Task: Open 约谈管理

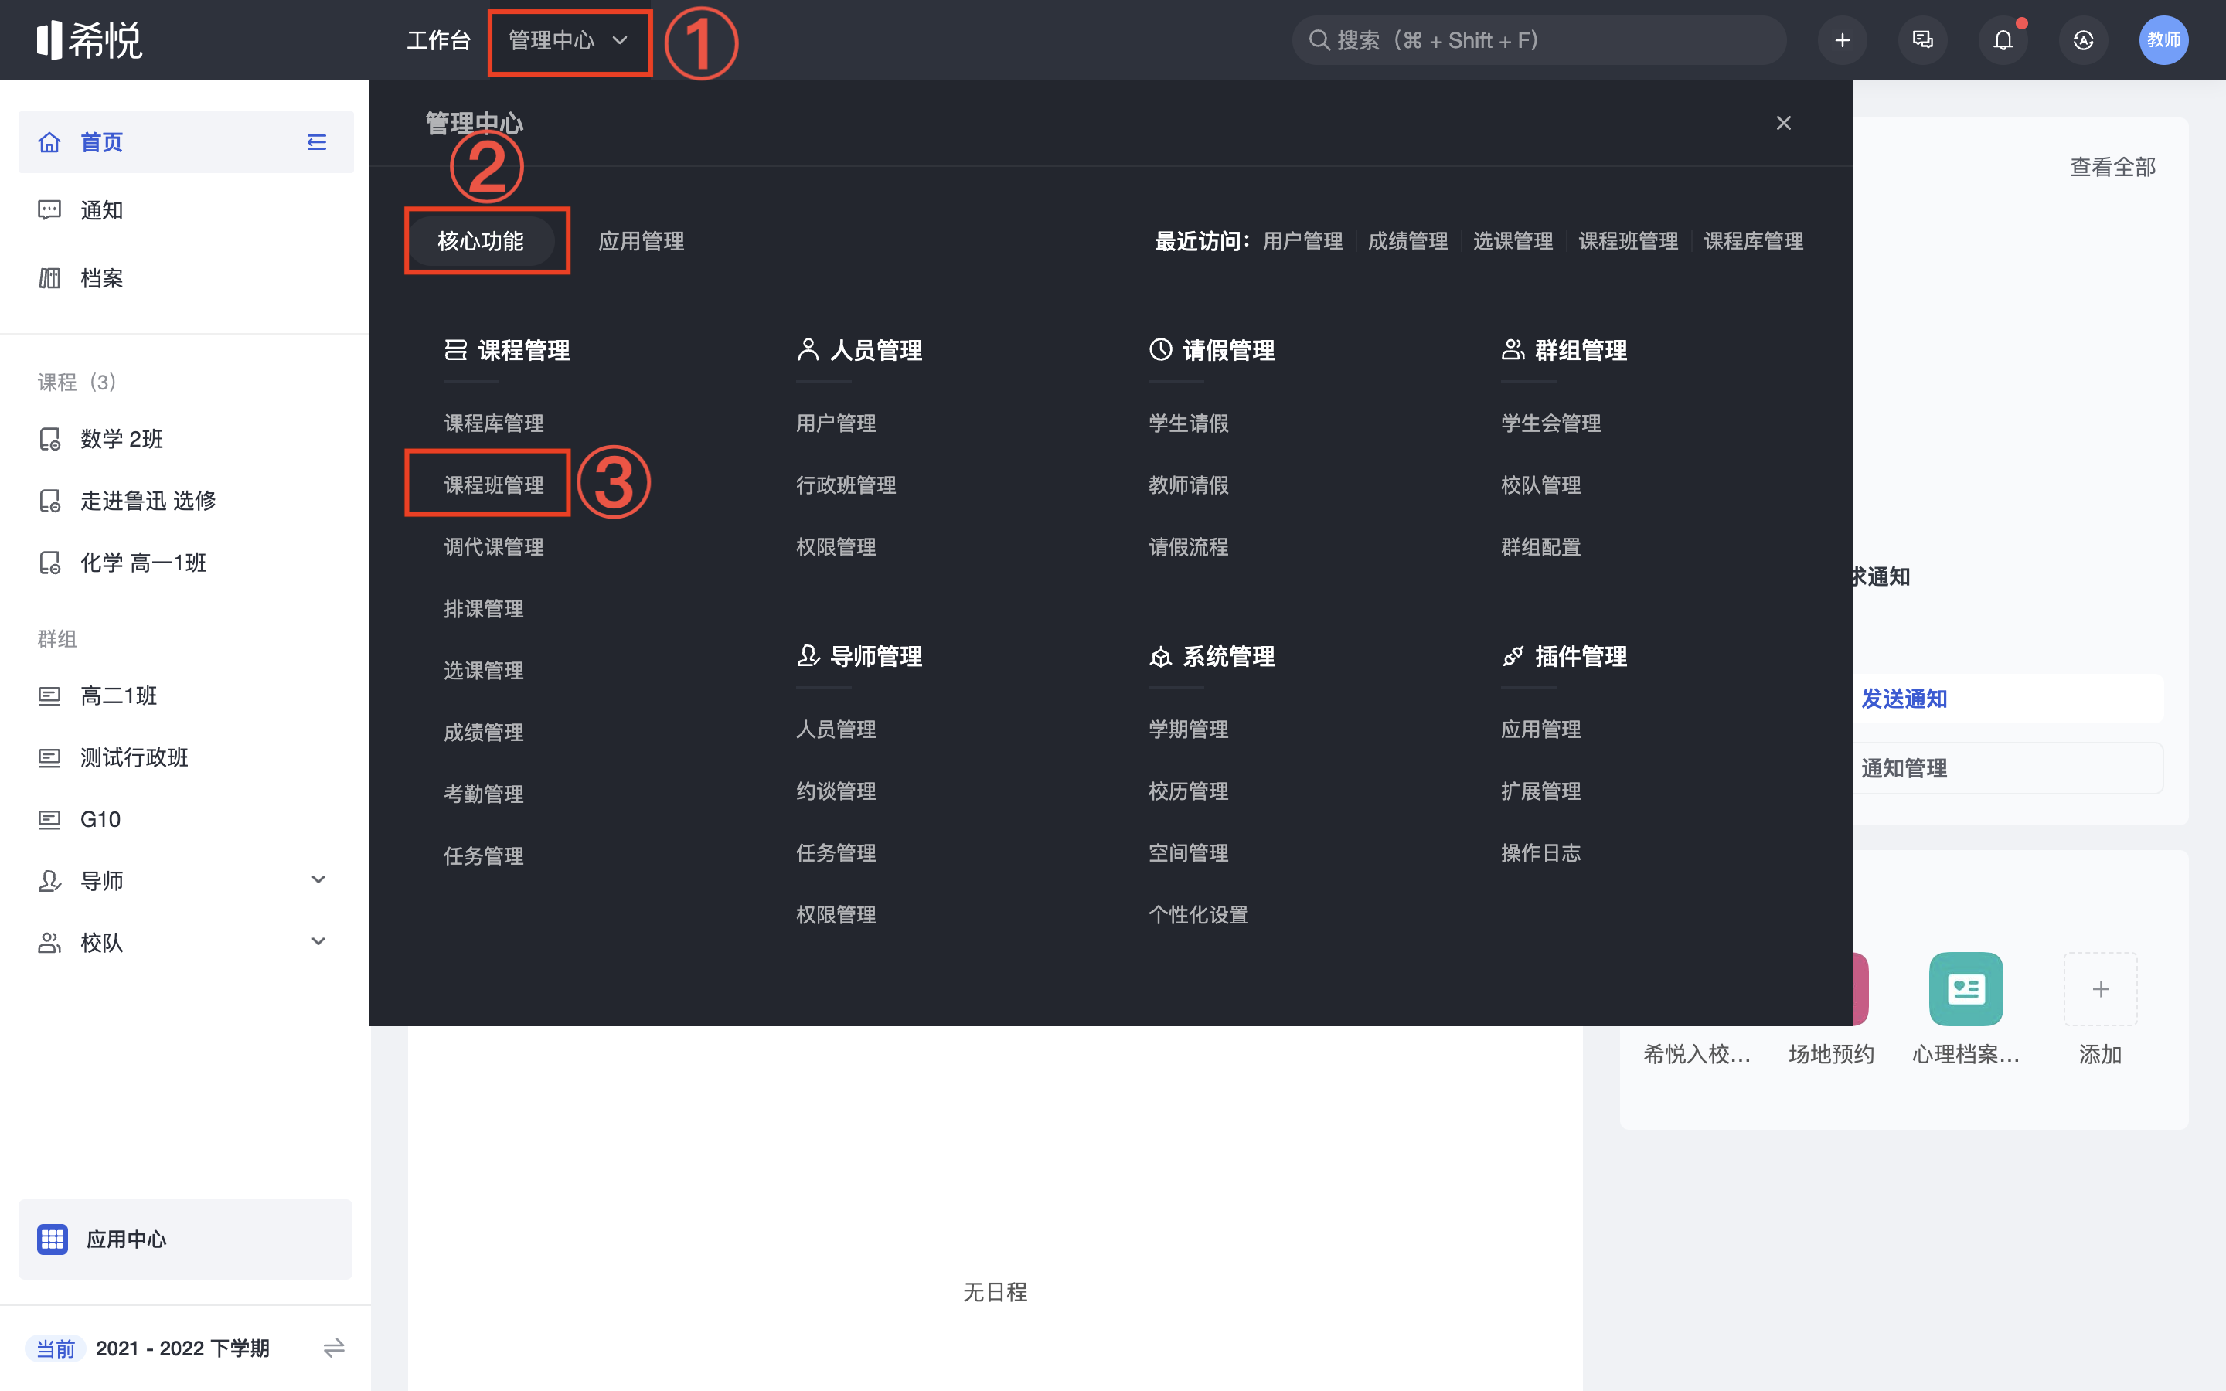Action: pos(836,791)
